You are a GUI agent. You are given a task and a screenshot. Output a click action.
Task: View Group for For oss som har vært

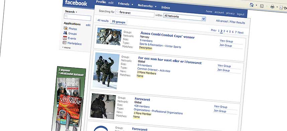(224, 66)
